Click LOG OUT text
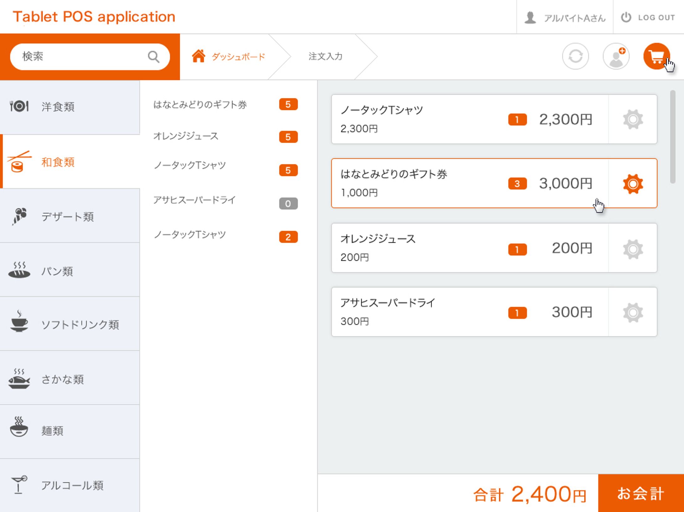 pos(656,18)
